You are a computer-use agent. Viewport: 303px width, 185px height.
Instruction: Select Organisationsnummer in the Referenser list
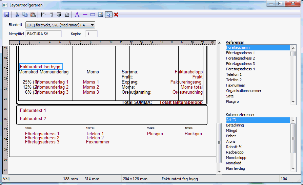tap(244, 91)
